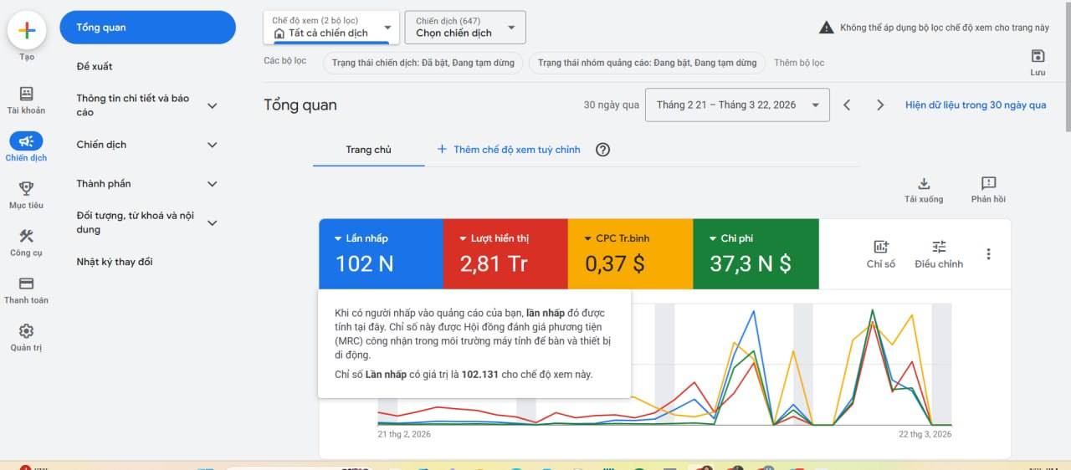Viewport: 1071px width, 470px height.
Task: Open the Chỉ số metrics selector
Action: [x=881, y=254]
